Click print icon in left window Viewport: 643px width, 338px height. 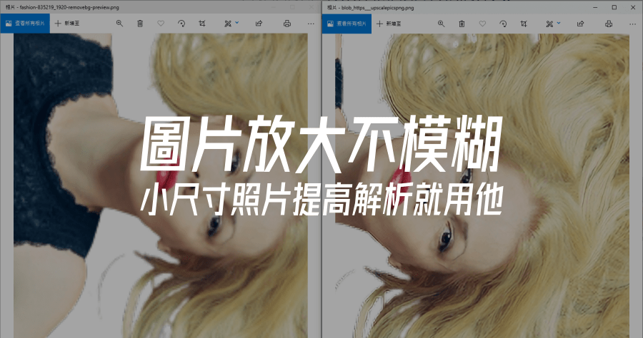coord(287,24)
